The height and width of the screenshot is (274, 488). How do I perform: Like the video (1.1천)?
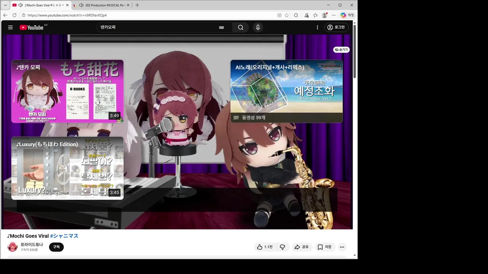click(265, 247)
